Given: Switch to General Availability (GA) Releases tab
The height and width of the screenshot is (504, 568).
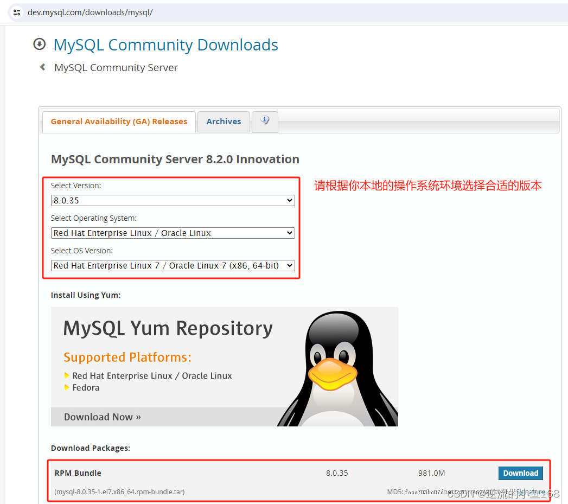Looking at the screenshot, I should point(119,122).
